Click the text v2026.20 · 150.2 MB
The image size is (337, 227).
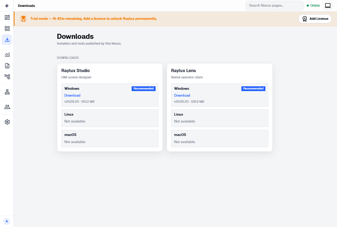(80, 102)
